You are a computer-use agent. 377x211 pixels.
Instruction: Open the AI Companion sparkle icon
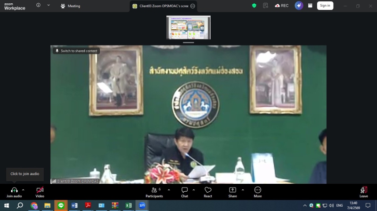coord(299,6)
